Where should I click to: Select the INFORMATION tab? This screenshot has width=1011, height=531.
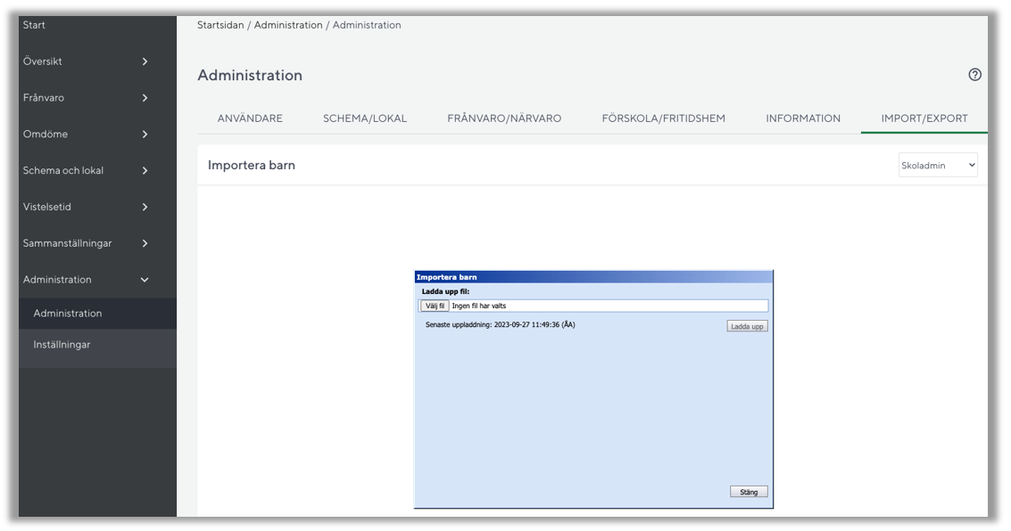point(802,118)
